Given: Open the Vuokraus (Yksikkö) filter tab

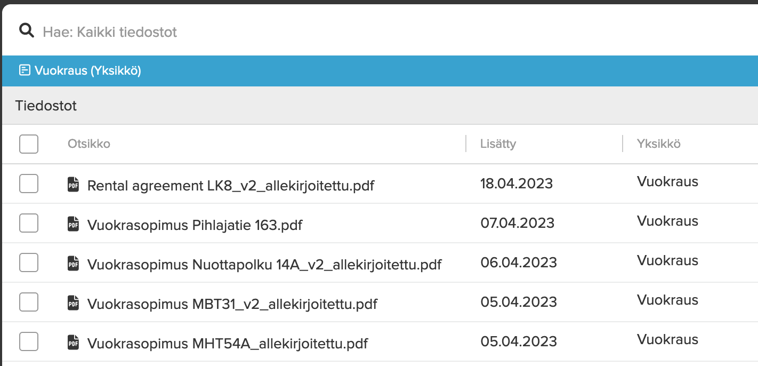Looking at the screenshot, I should click(88, 70).
